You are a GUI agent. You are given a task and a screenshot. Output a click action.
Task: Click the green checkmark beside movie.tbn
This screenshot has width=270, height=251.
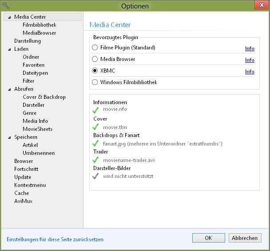(x=95, y=127)
